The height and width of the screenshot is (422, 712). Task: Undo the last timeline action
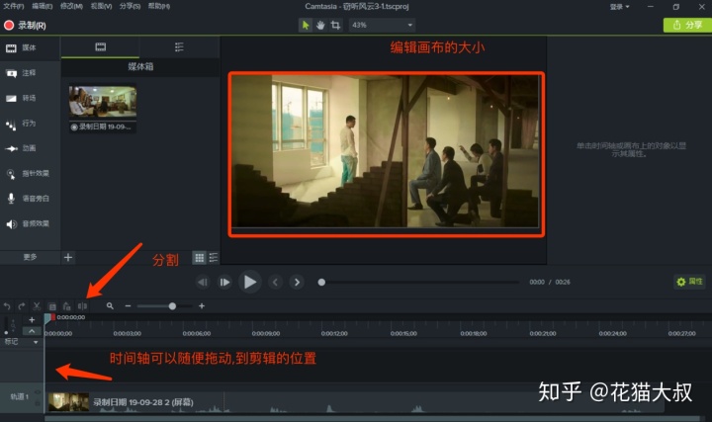pos(7,306)
